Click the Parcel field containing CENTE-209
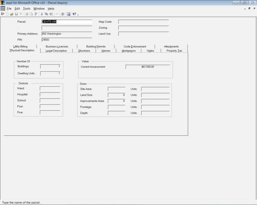Screen dimensions: 257x205 click(x=67, y=22)
